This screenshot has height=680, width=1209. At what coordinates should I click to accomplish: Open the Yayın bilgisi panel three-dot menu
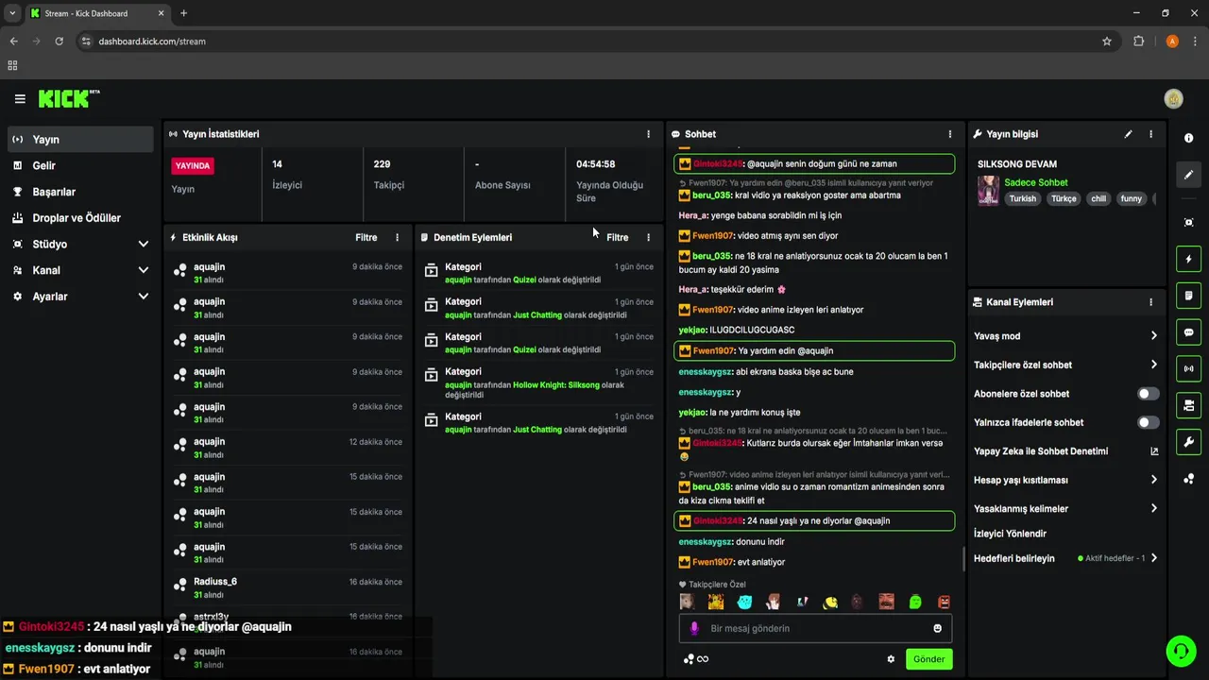(x=1150, y=134)
